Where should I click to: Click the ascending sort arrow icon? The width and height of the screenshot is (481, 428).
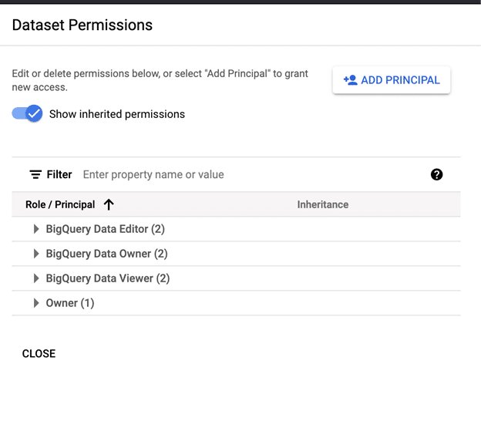pos(109,204)
